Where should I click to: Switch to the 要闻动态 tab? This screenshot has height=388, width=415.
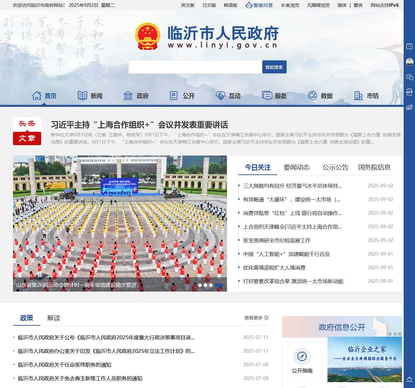tap(296, 167)
